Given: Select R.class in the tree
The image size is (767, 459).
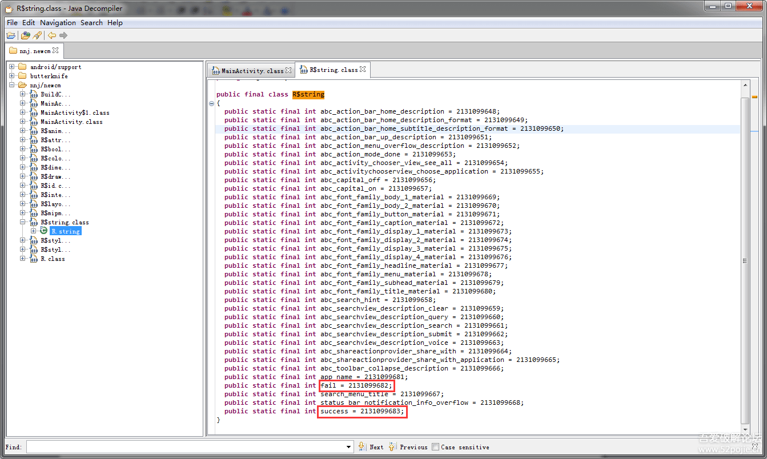Looking at the screenshot, I should click(x=53, y=259).
